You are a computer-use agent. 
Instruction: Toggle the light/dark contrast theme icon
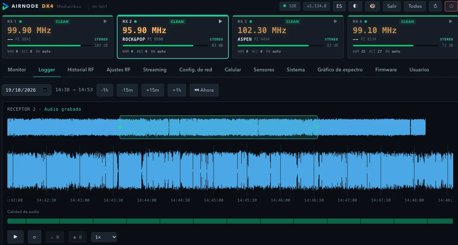pyautogui.click(x=355, y=6)
